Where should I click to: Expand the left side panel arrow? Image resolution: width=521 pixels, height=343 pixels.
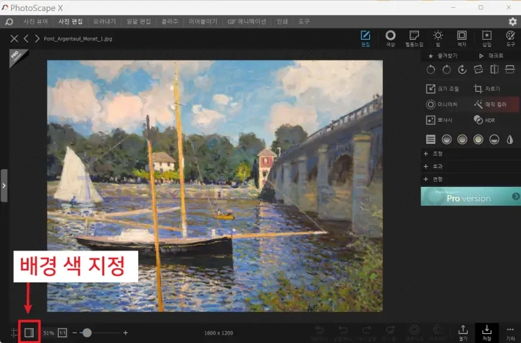tap(4, 185)
